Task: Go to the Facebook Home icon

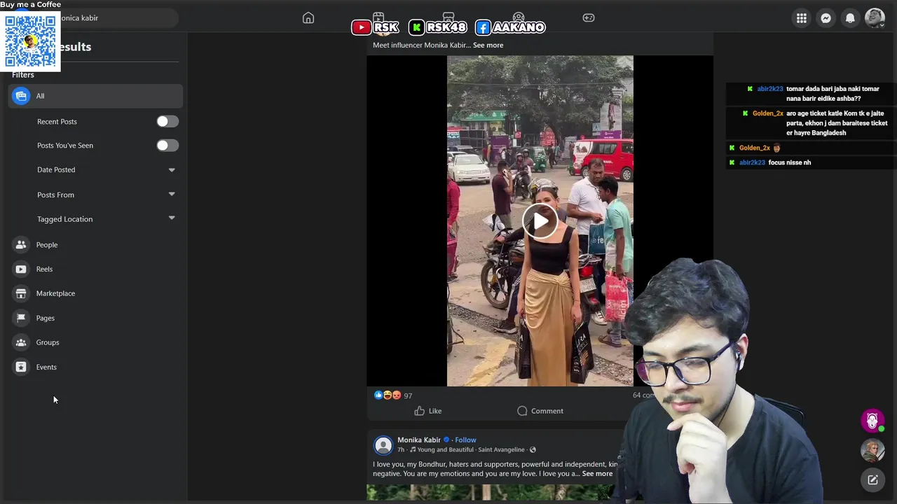Action: (308, 17)
